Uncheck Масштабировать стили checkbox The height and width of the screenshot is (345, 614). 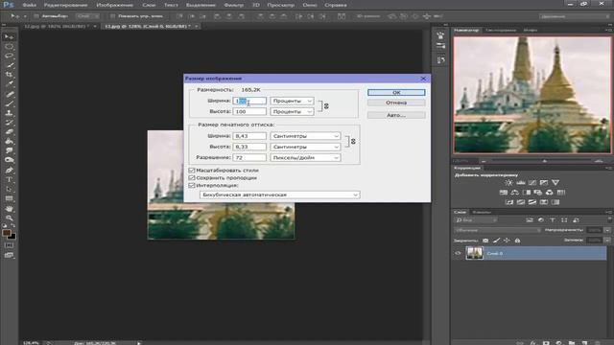[192, 171]
